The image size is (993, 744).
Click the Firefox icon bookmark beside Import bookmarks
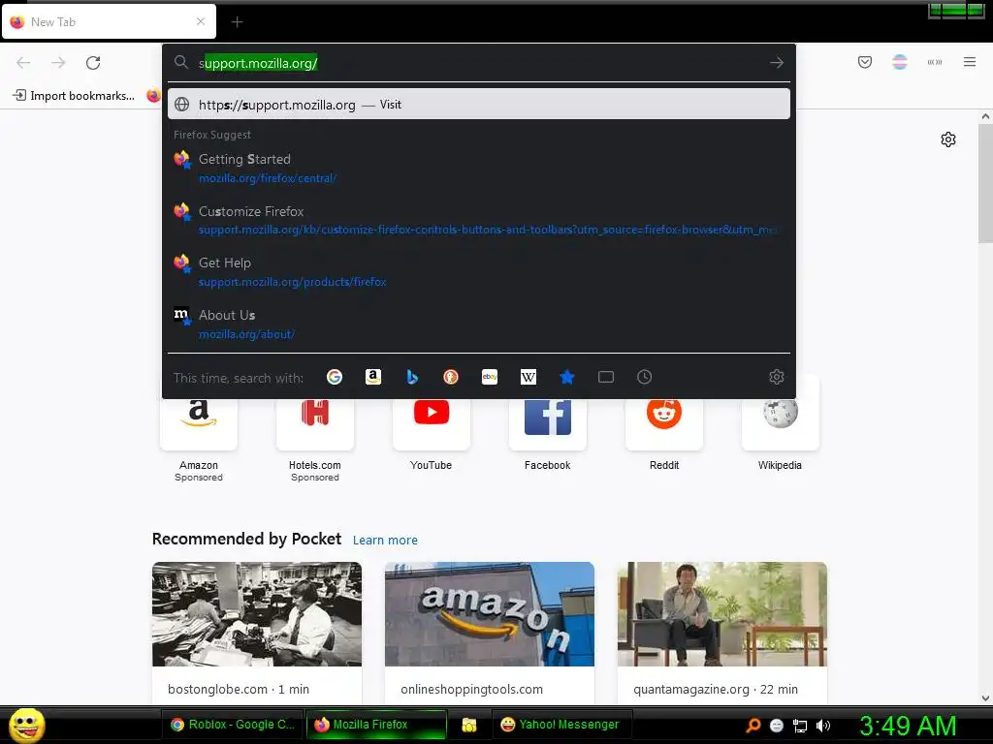153,96
